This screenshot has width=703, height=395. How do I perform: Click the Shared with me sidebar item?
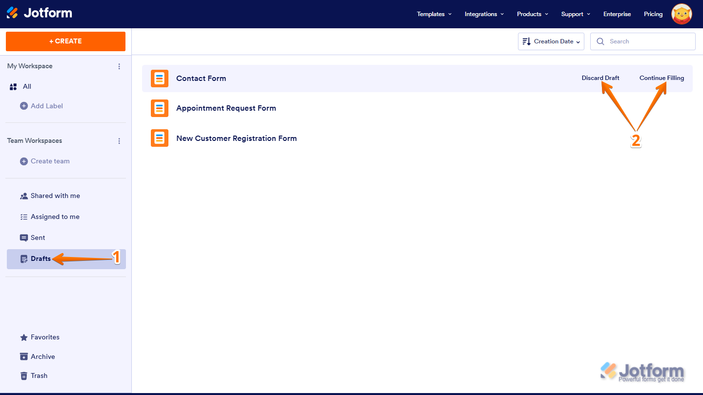tap(55, 196)
